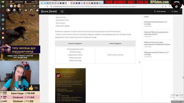Click the Надушенные семена table row
Image resolution: width=184 pixels, height=103 pixels.
tap(75, 55)
